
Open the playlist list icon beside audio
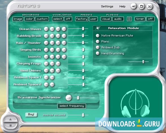click(129, 19)
